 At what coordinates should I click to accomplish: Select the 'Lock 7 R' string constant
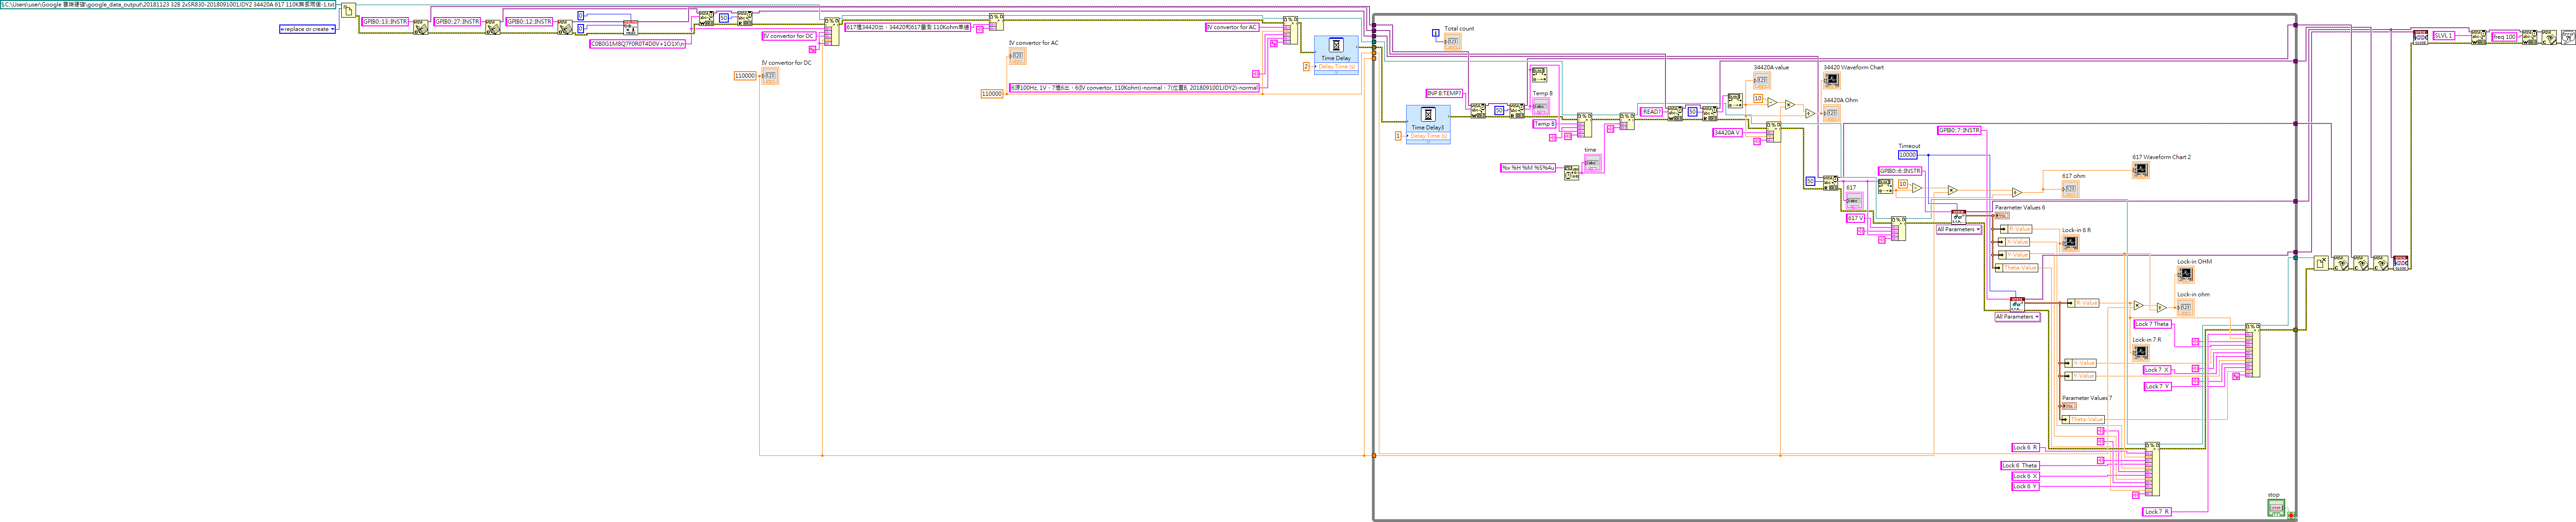click(2157, 512)
